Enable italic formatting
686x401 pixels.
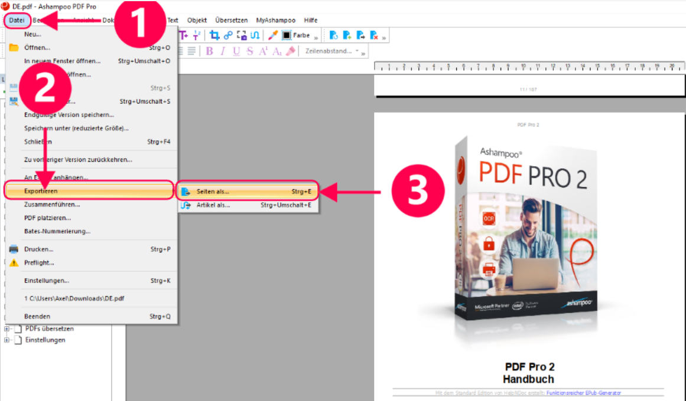click(x=222, y=51)
